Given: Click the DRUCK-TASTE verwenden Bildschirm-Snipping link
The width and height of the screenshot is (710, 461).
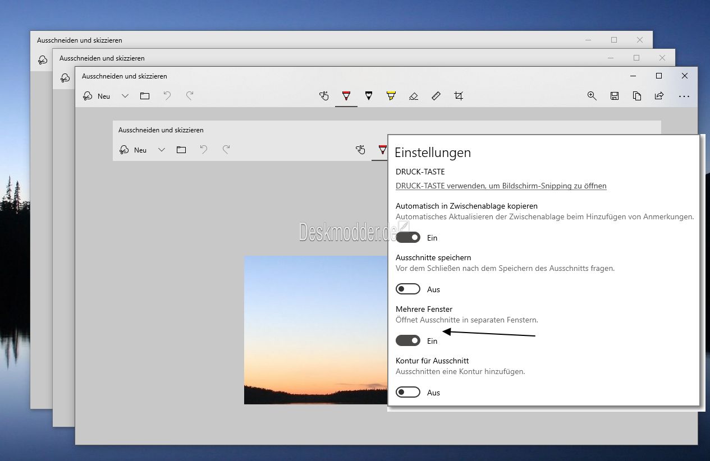Looking at the screenshot, I should click(x=501, y=186).
